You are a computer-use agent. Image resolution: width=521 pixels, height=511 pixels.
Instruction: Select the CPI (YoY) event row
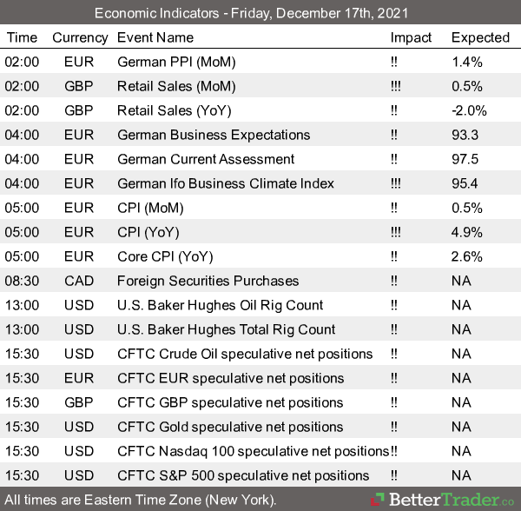point(150,232)
